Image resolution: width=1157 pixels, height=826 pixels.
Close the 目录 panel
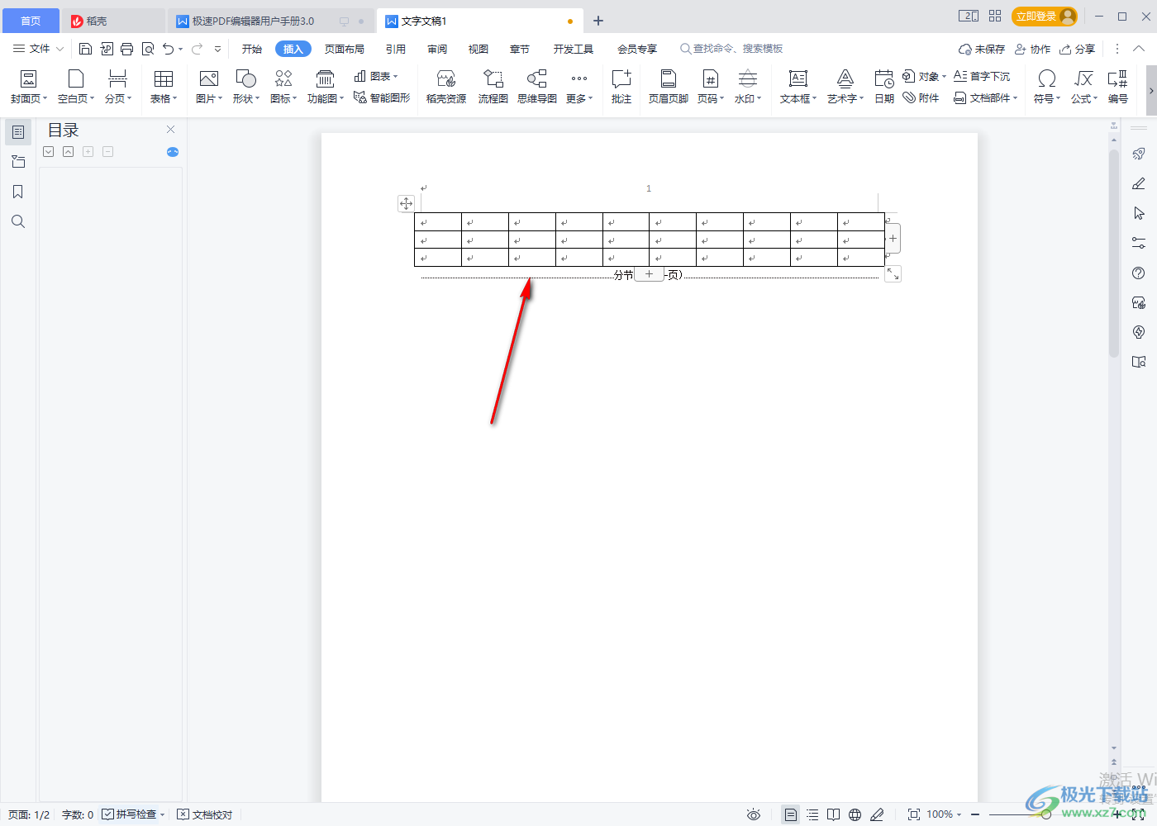pos(171,130)
